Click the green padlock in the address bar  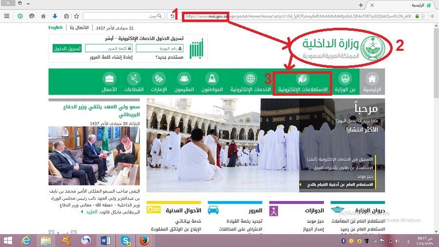[x=417, y=16]
